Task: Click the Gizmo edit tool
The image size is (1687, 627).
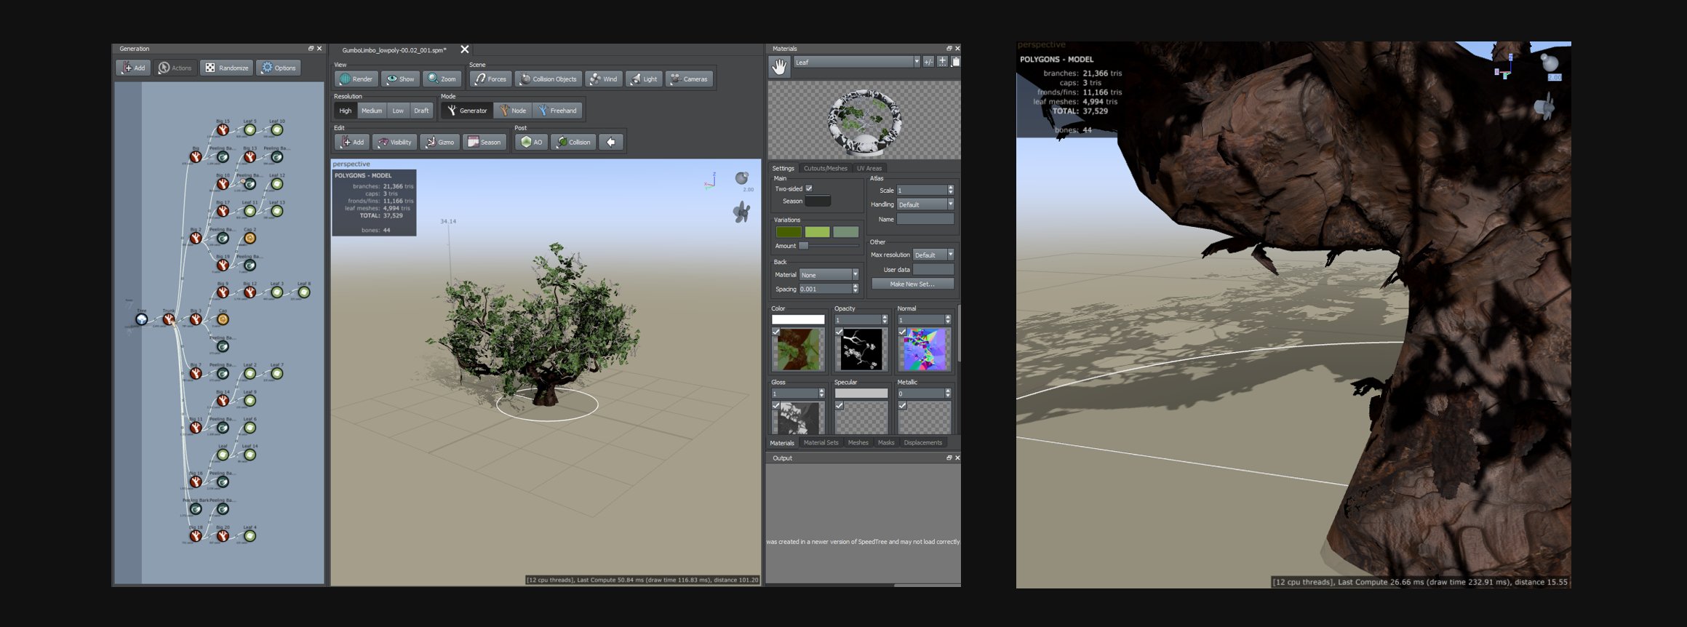Action: pos(439,142)
